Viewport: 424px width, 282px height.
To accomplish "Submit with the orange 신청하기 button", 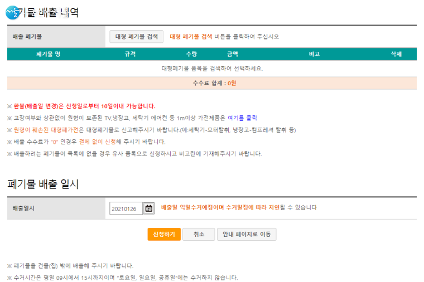I will pos(164,235).
